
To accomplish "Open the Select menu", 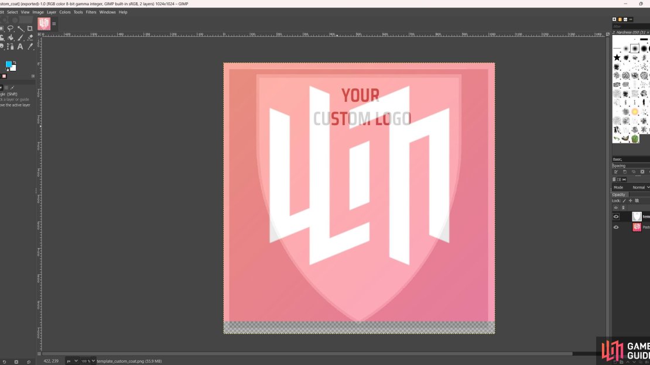I will [12, 12].
